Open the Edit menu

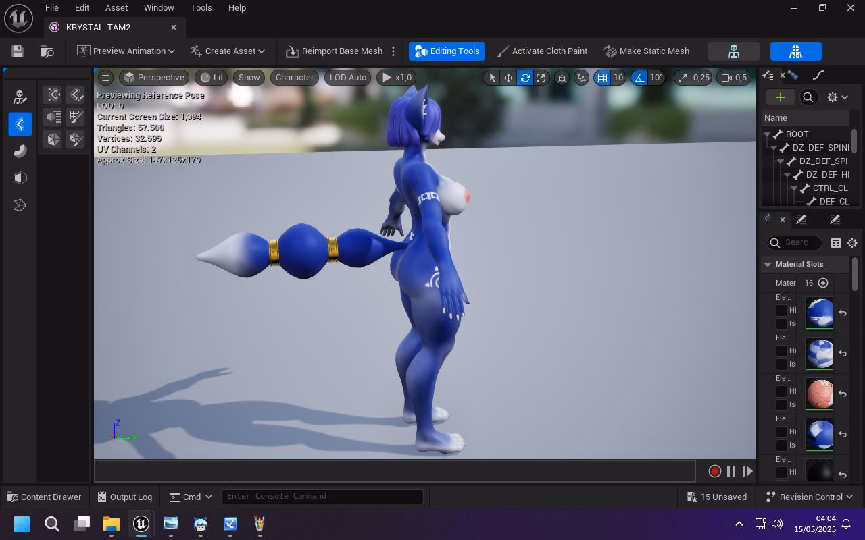(x=82, y=8)
